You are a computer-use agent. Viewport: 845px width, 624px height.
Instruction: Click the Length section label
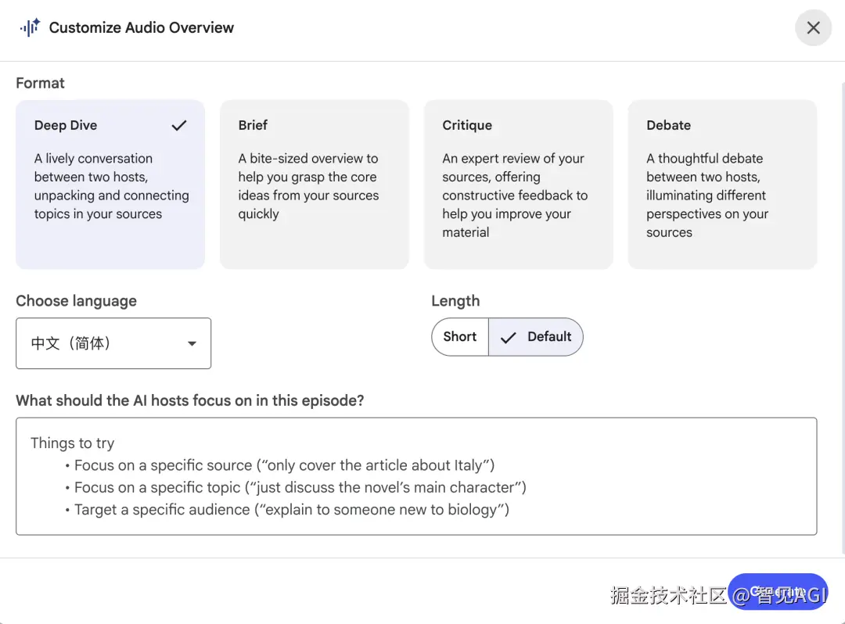455,301
